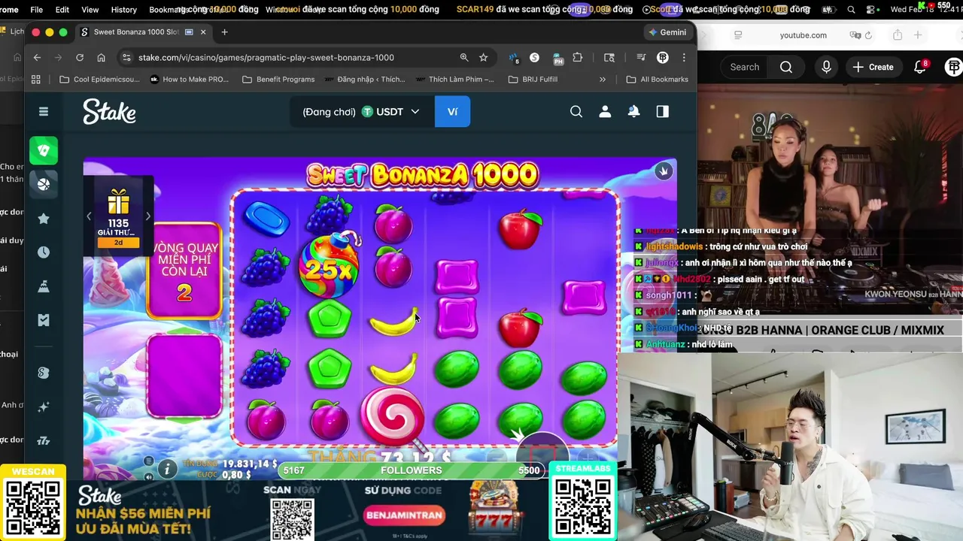Open YouTube account avatar

[954, 67]
